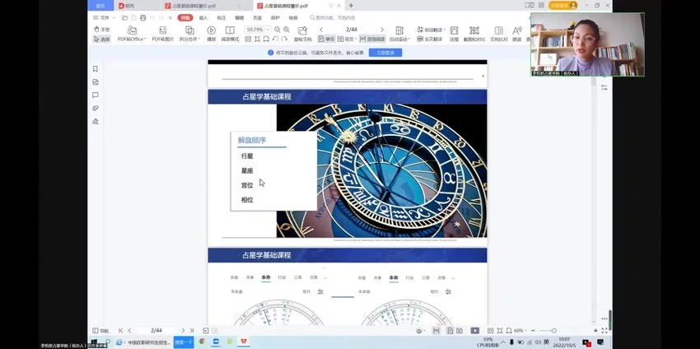
Task: Click the Print icon in quick toolbar
Action: click(x=142, y=18)
